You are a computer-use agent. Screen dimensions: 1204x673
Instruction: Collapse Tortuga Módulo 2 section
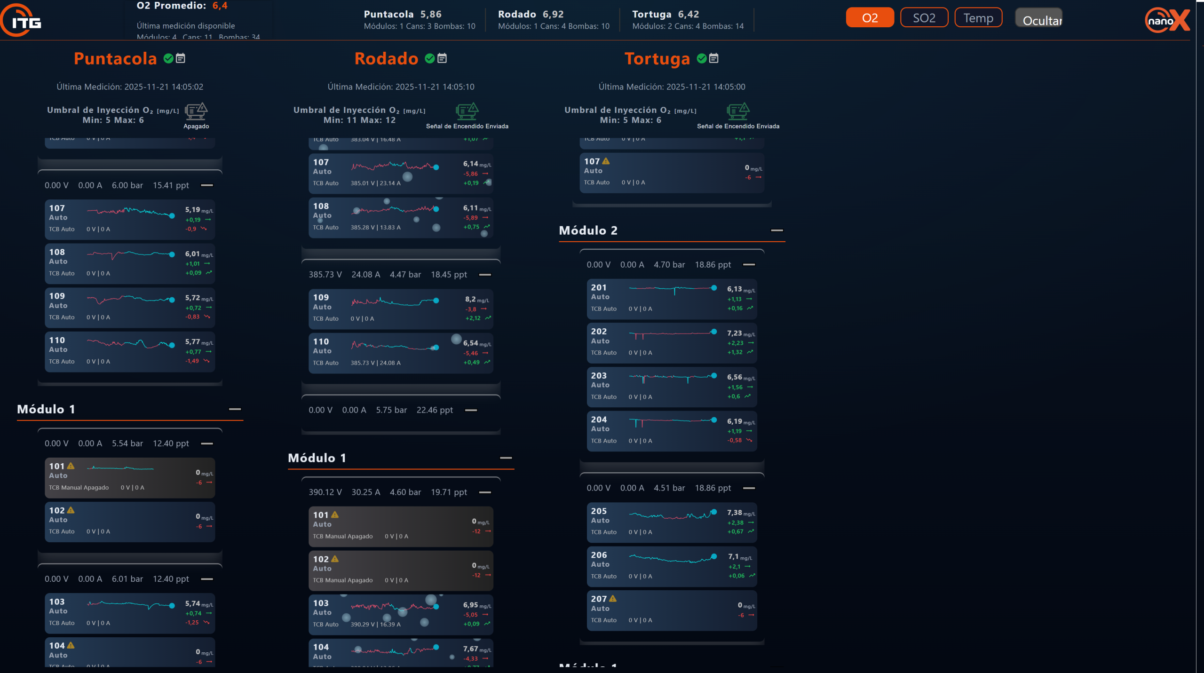point(776,230)
